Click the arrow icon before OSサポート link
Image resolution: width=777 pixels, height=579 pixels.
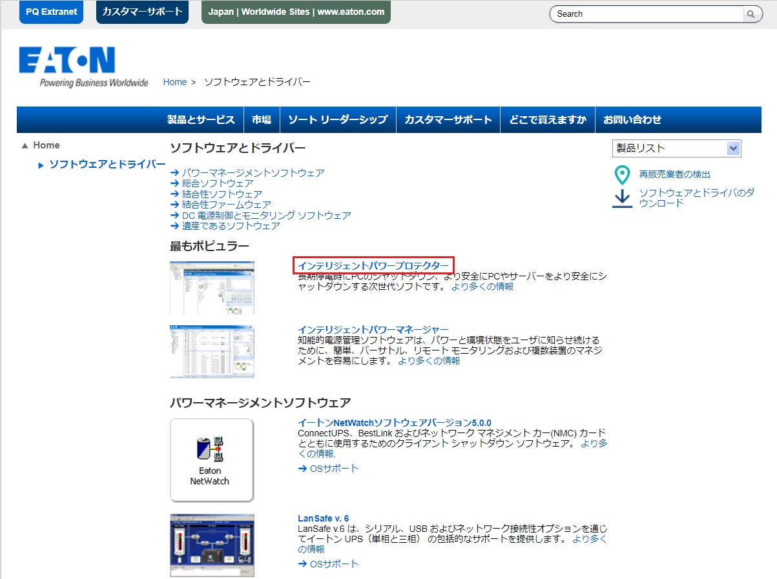click(x=302, y=469)
